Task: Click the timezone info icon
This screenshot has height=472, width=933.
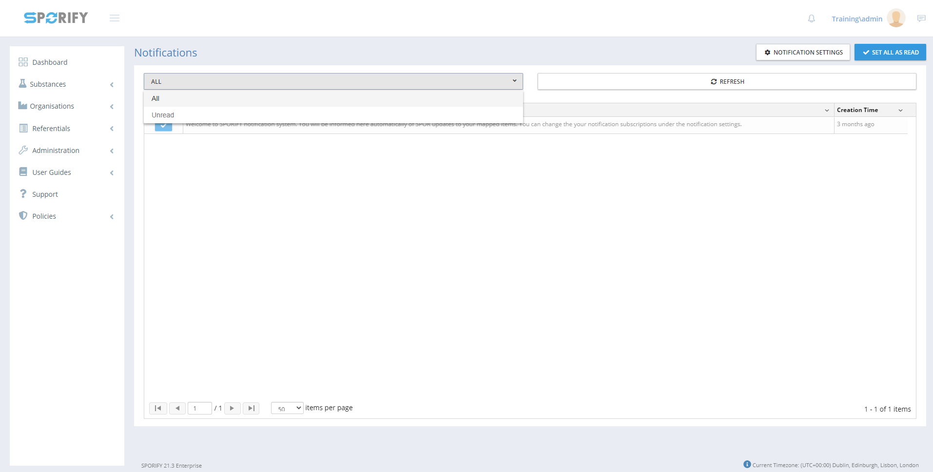Action: tap(747, 464)
